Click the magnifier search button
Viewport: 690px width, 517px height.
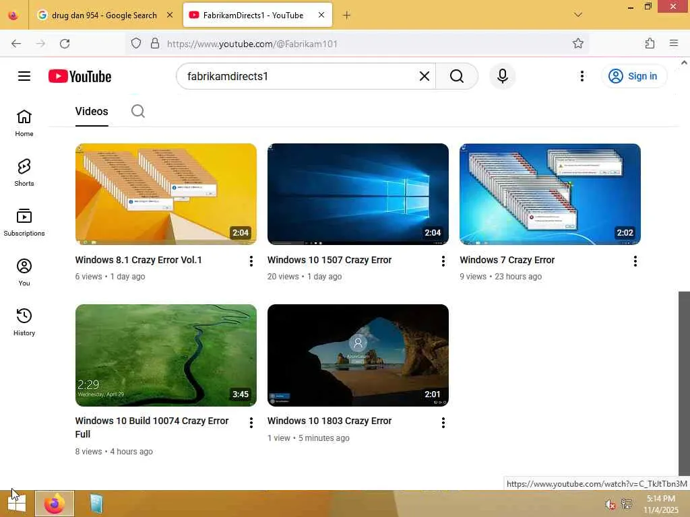coord(457,76)
